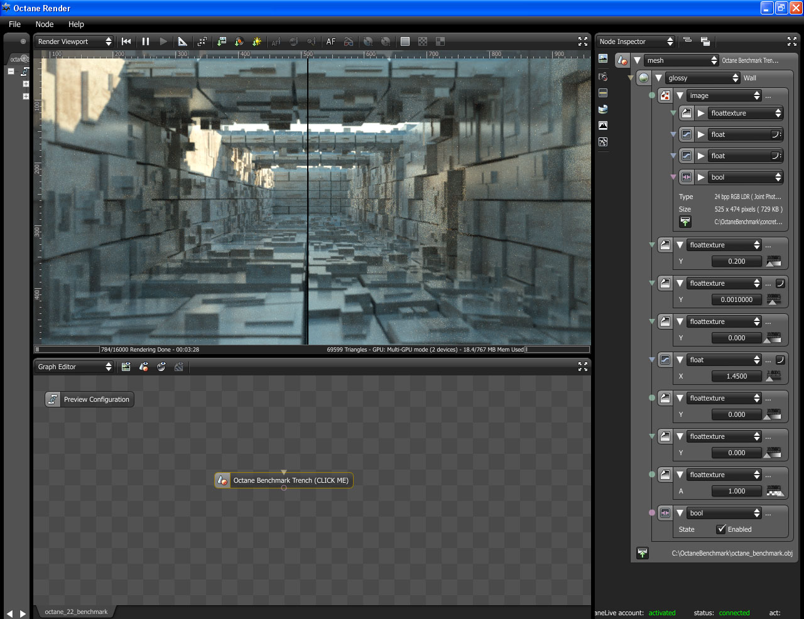Click the stereo 3D glasses icon
This screenshot has width=804, height=619.
[349, 41]
